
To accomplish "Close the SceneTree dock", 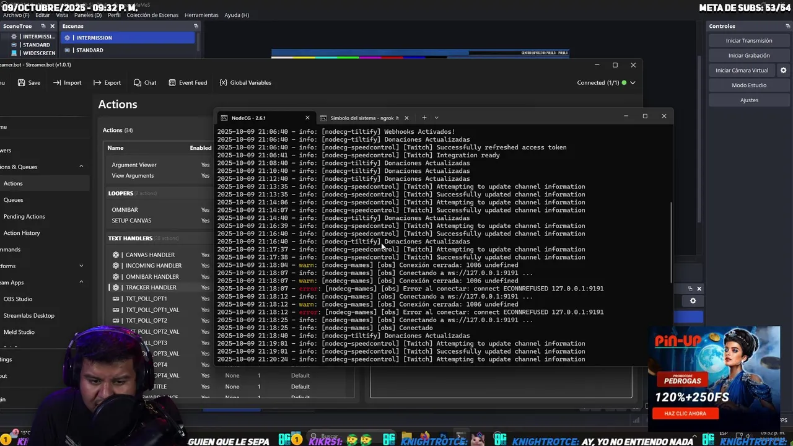I will [x=53, y=26].
